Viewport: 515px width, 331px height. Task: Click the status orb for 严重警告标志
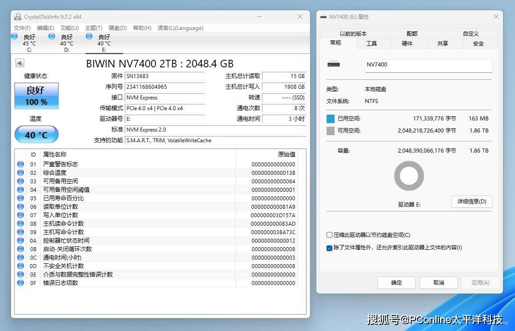(x=20, y=164)
